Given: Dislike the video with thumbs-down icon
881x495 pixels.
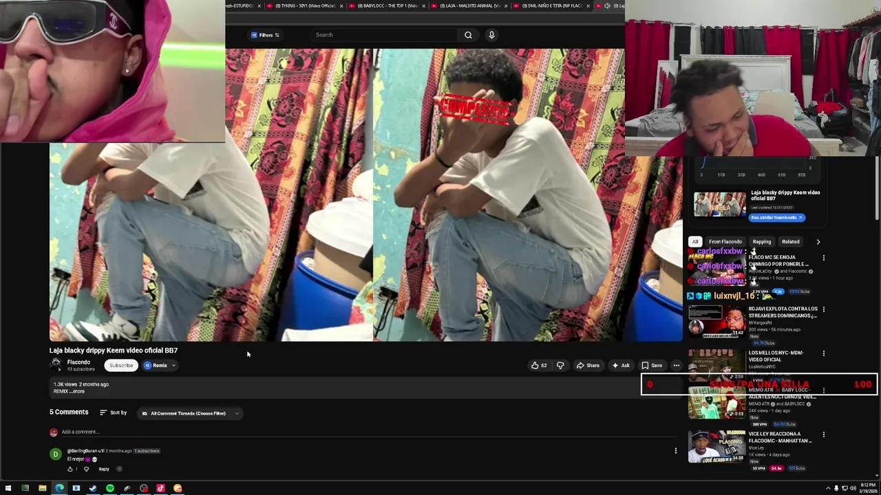Looking at the screenshot, I should 560,366.
